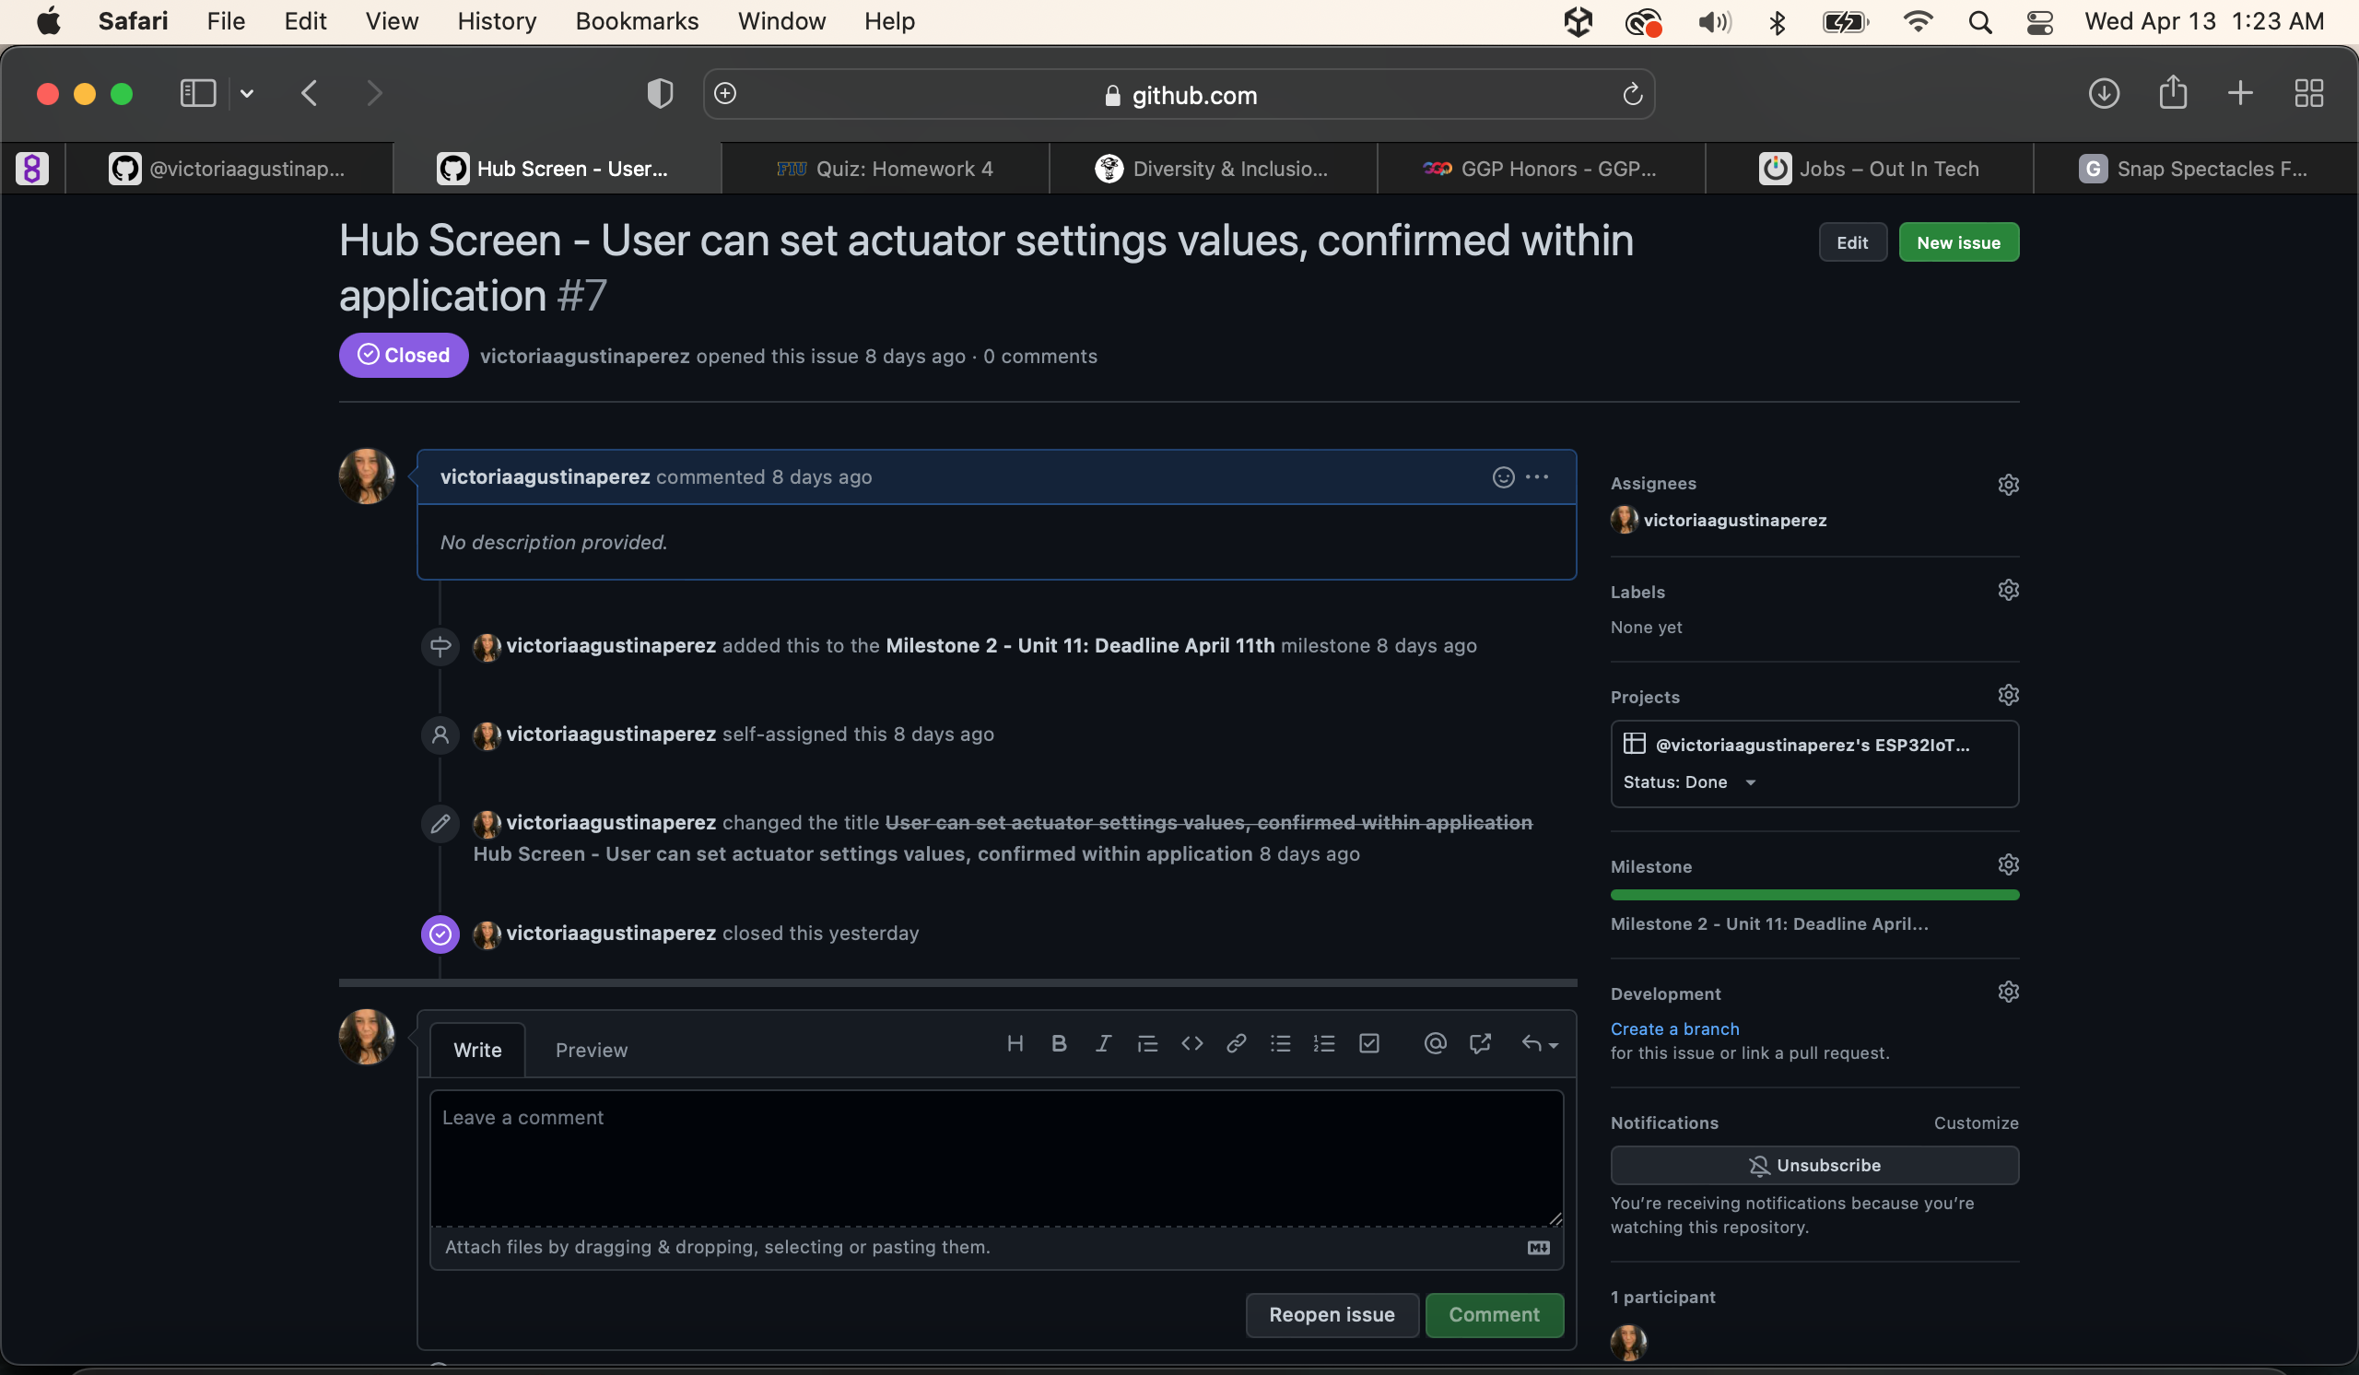Switch to the Preview tab

[592, 1051]
